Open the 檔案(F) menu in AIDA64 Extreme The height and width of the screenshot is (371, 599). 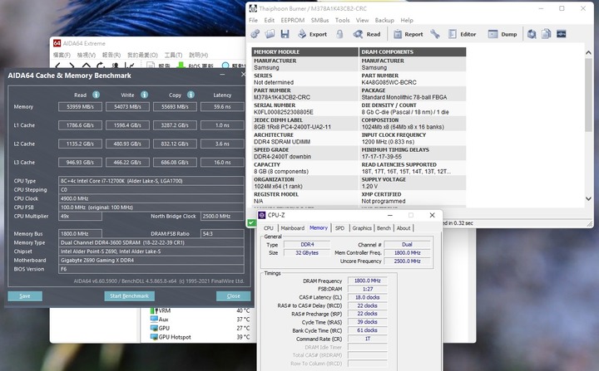point(62,55)
